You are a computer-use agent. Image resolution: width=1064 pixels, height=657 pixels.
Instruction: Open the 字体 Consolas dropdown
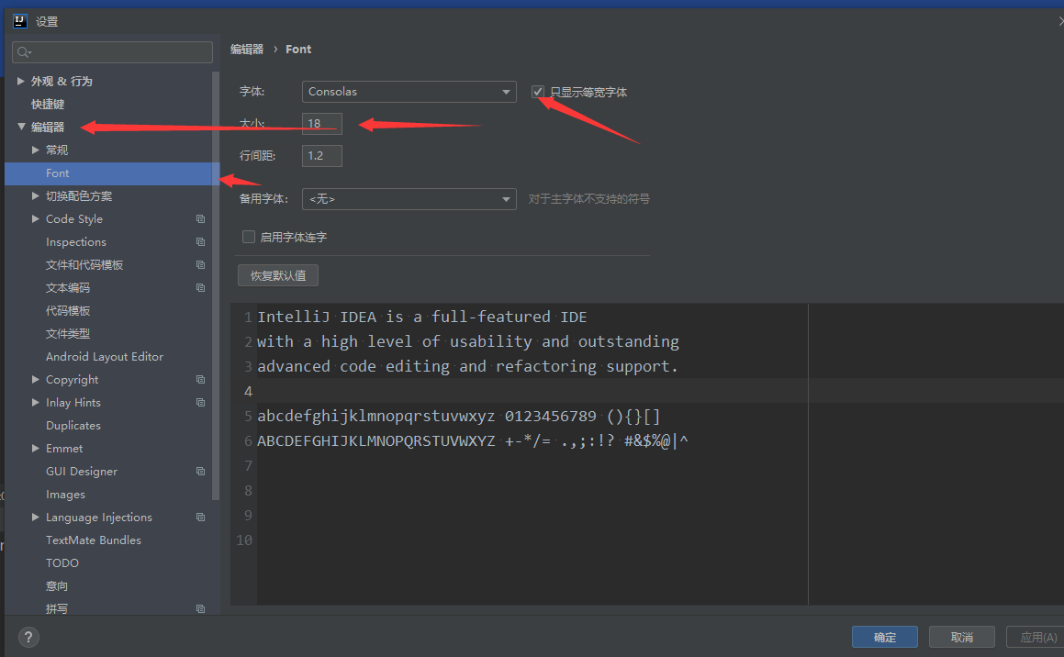pyautogui.click(x=409, y=92)
